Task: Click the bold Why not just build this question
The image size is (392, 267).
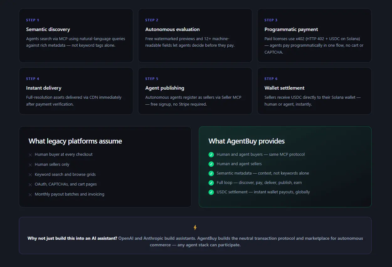Action: pyautogui.click(x=72, y=238)
